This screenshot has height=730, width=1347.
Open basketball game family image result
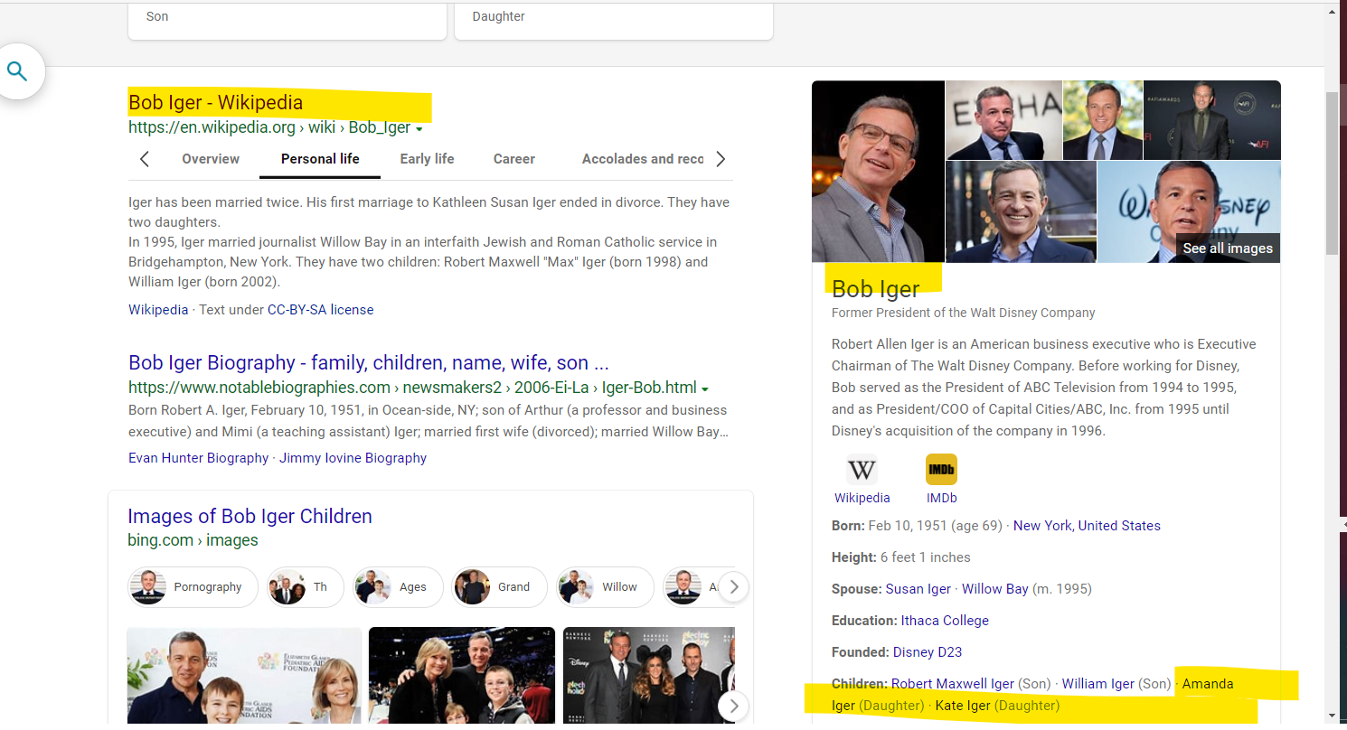point(462,676)
